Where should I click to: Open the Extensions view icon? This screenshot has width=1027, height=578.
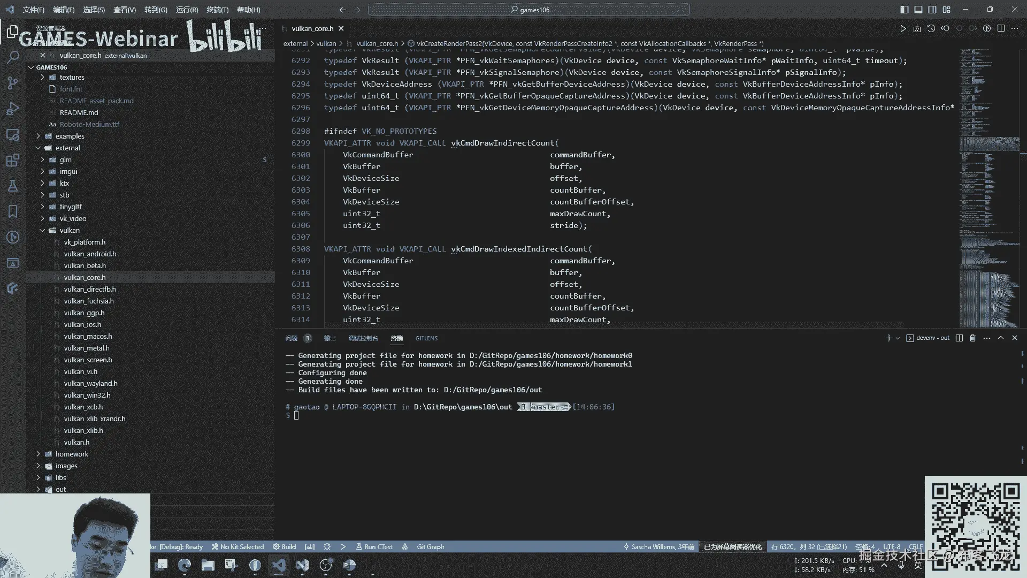pyautogui.click(x=13, y=160)
